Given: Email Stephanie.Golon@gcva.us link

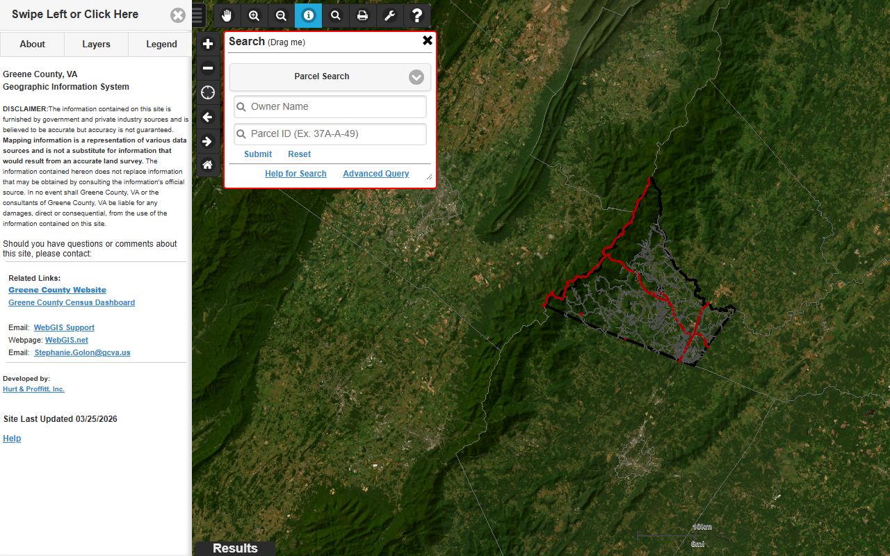Looking at the screenshot, I should (x=82, y=352).
